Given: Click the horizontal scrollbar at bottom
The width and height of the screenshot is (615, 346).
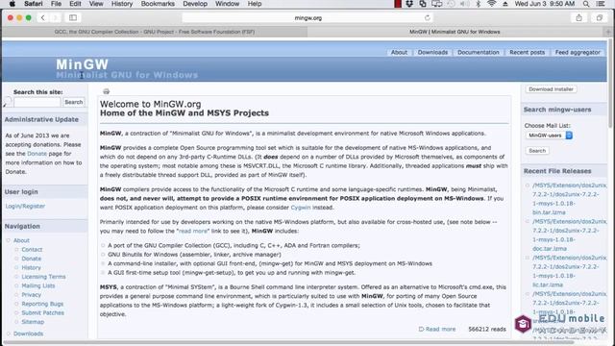Looking at the screenshot, I should coord(288,342).
